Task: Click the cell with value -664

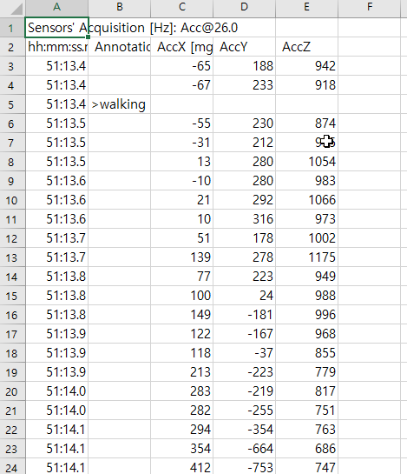Action: tap(245, 448)
